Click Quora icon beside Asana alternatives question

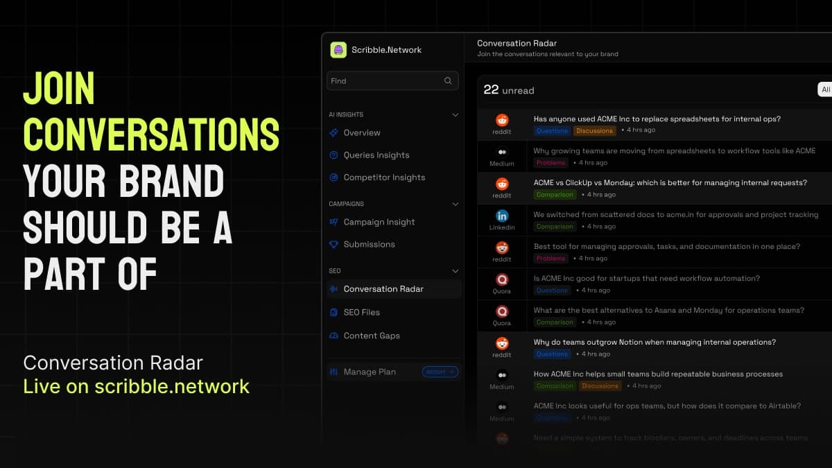[x=502, y=311]
